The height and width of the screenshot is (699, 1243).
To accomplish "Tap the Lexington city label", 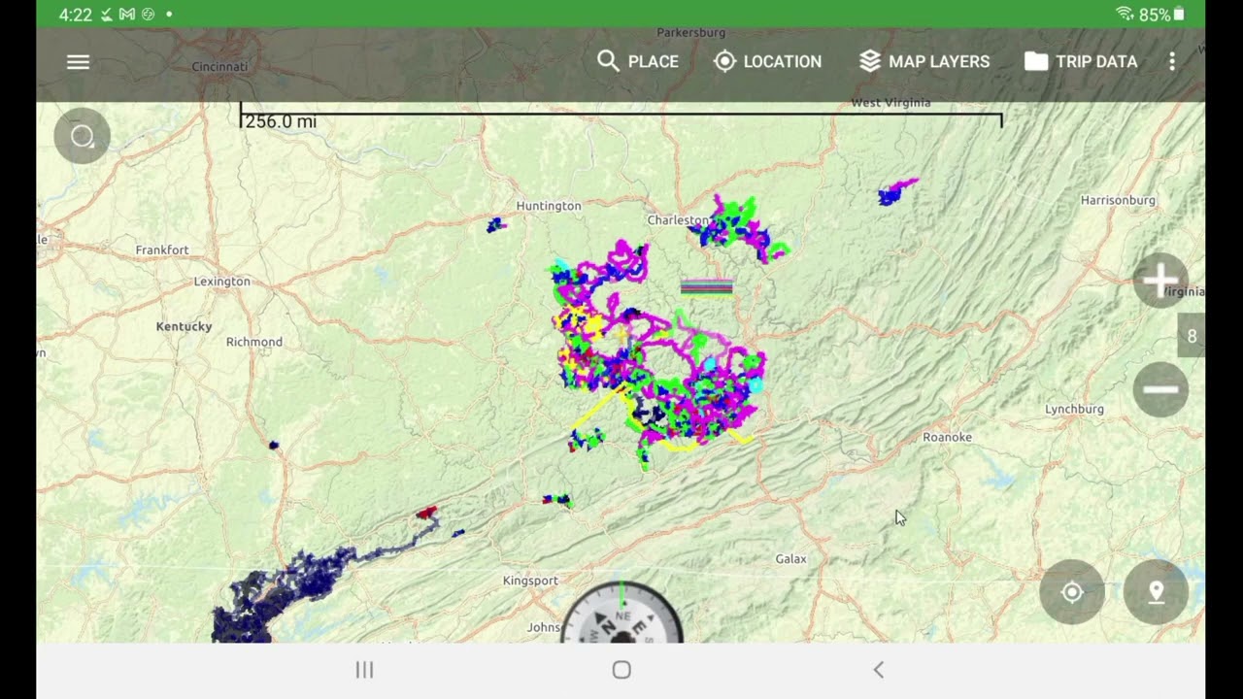I will coord(221,282).
